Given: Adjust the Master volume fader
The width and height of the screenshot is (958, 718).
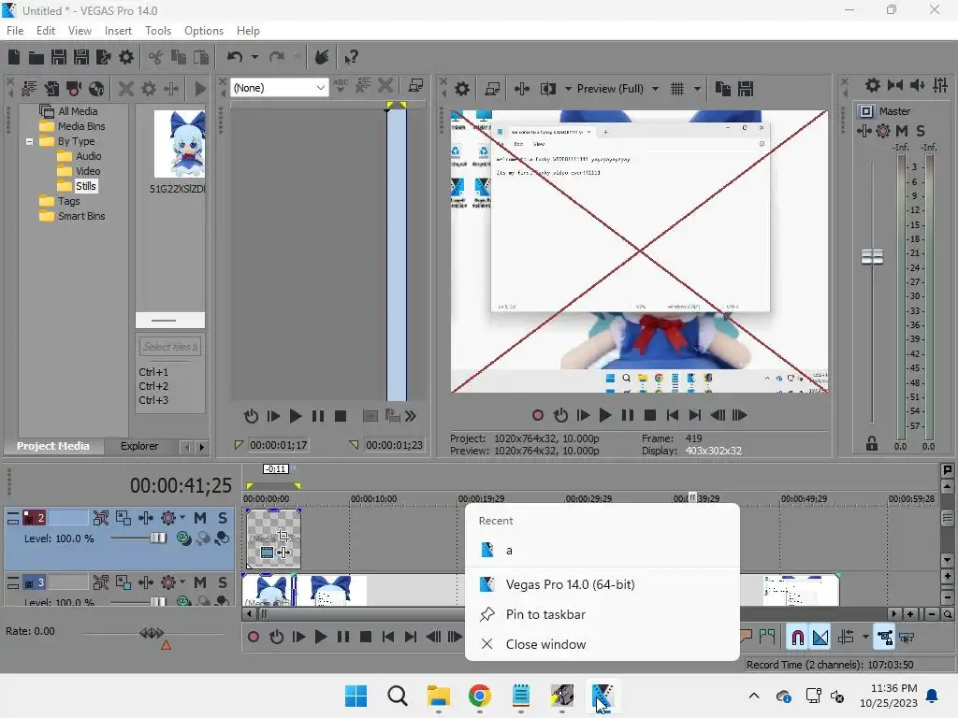Looking at the screenshot, I should tap(872, 256).
